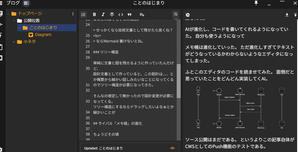Toggle bold formatting in editor toolbar
298x152 pixels.
(x=94, y=15)
